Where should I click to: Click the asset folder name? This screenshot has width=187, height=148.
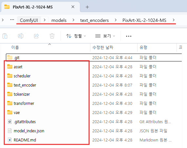(x=18, y=67)
